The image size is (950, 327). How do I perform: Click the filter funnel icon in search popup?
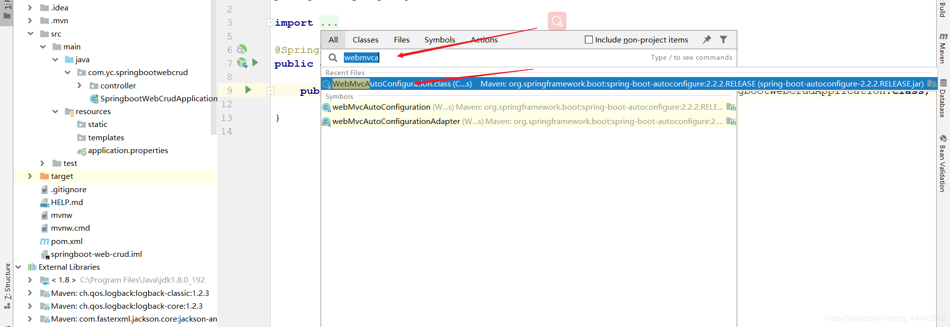(723, 40)
